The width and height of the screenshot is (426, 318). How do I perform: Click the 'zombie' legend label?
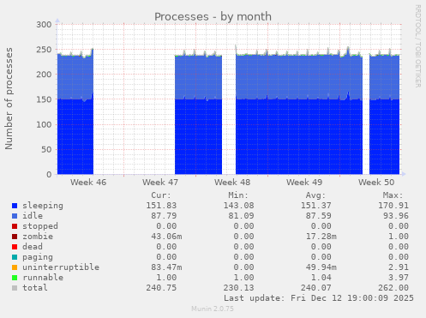38,237
